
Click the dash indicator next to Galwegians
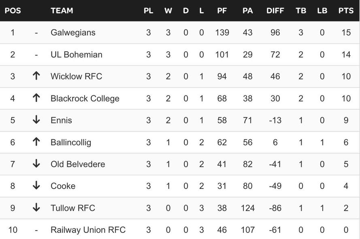pos(36,33)
